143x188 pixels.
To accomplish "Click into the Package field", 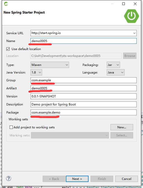I will 83,112.
